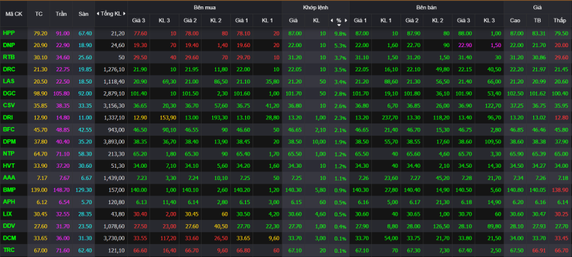Click the TB price column header
The image size is (572, 257).
538,21
